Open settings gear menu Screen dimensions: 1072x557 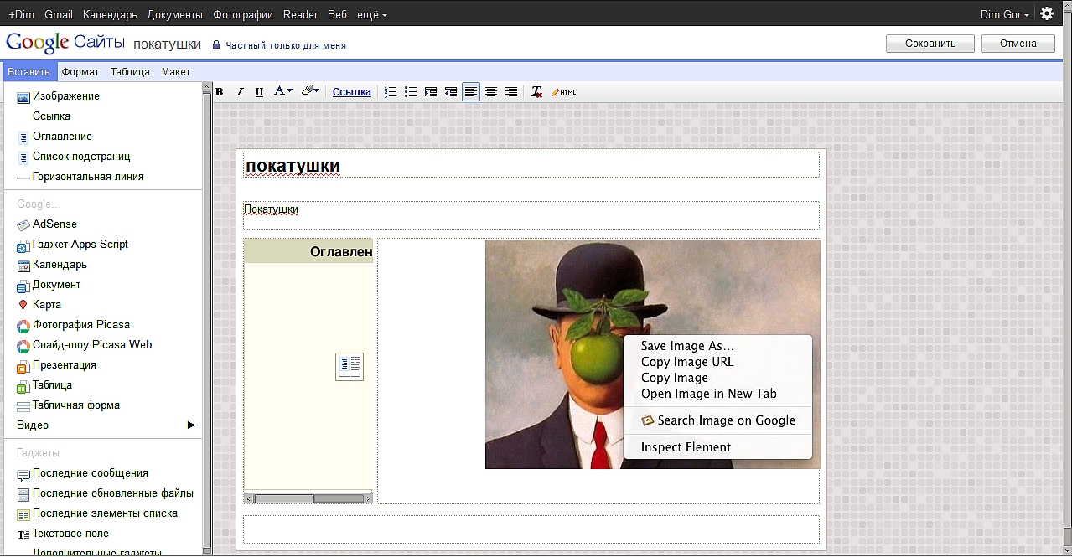point(1047,13)
